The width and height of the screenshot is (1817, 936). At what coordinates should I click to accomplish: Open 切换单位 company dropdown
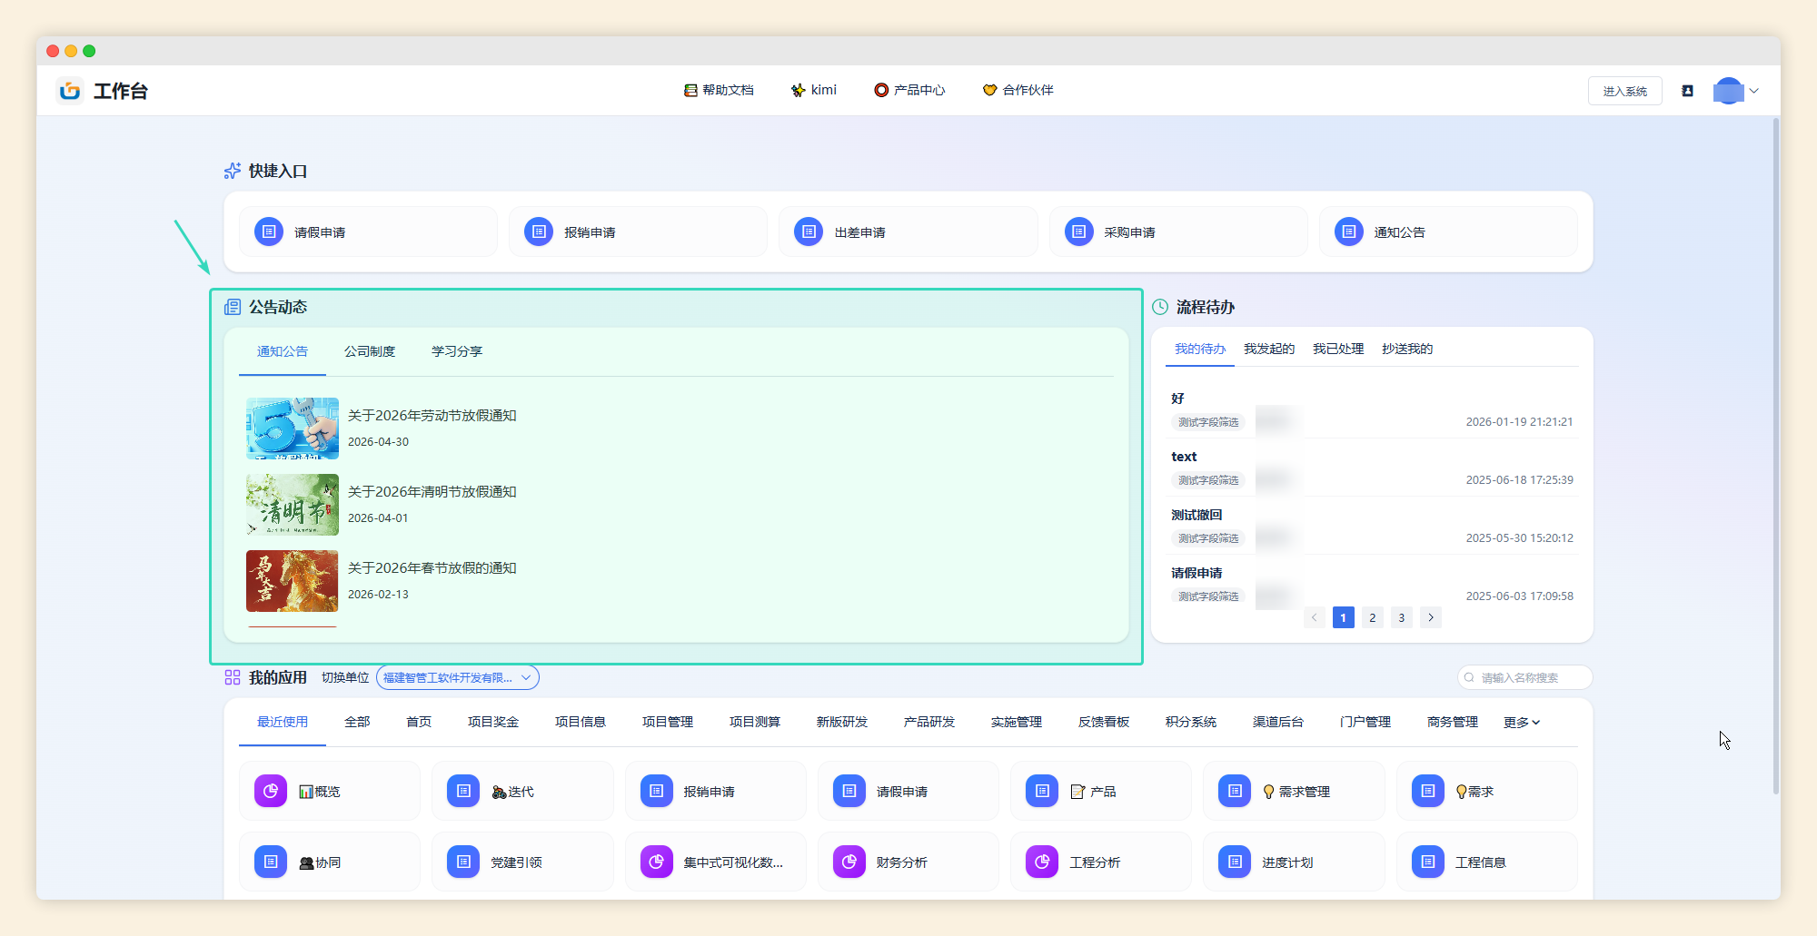[x=457, y=677]
